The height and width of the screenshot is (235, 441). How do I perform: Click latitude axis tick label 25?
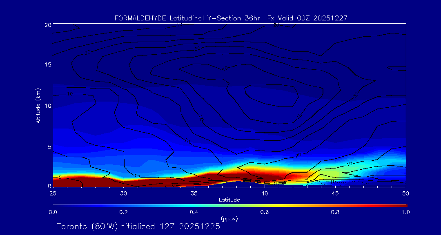click(53, 193)
